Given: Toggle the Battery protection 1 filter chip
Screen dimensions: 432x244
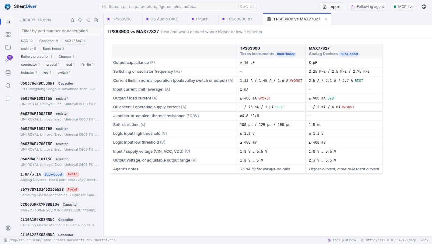Looking at the screenshot, I should (x=37, y=57).
